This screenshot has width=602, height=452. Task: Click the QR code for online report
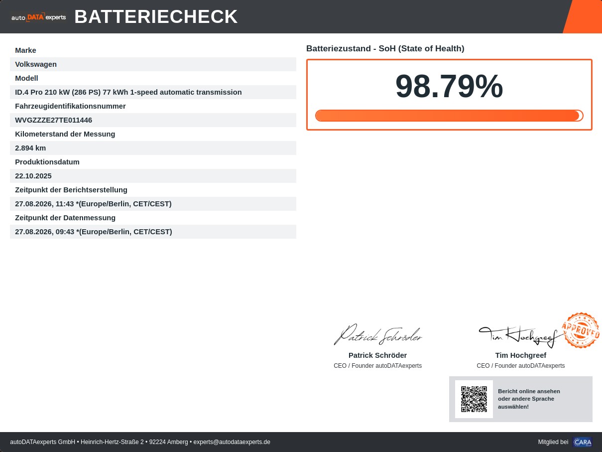click(x=474, y=399)
